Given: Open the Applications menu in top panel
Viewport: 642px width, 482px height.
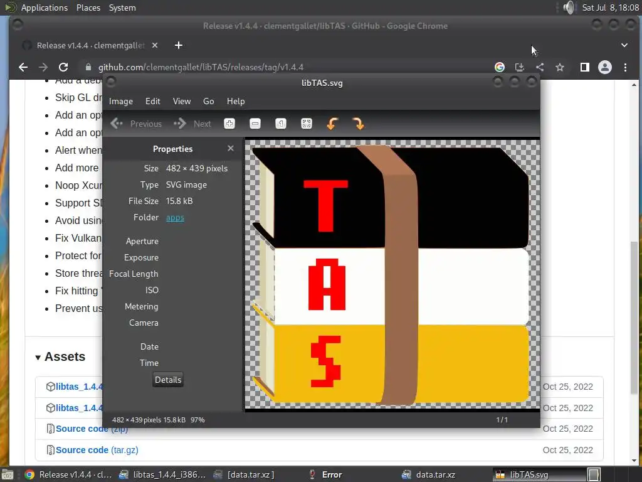Looking at the screenshot, I should pos(45,8).
